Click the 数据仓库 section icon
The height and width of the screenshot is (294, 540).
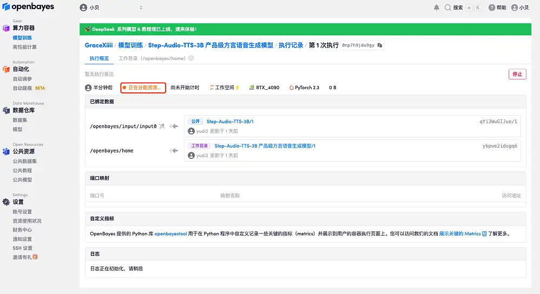[6, 110]
